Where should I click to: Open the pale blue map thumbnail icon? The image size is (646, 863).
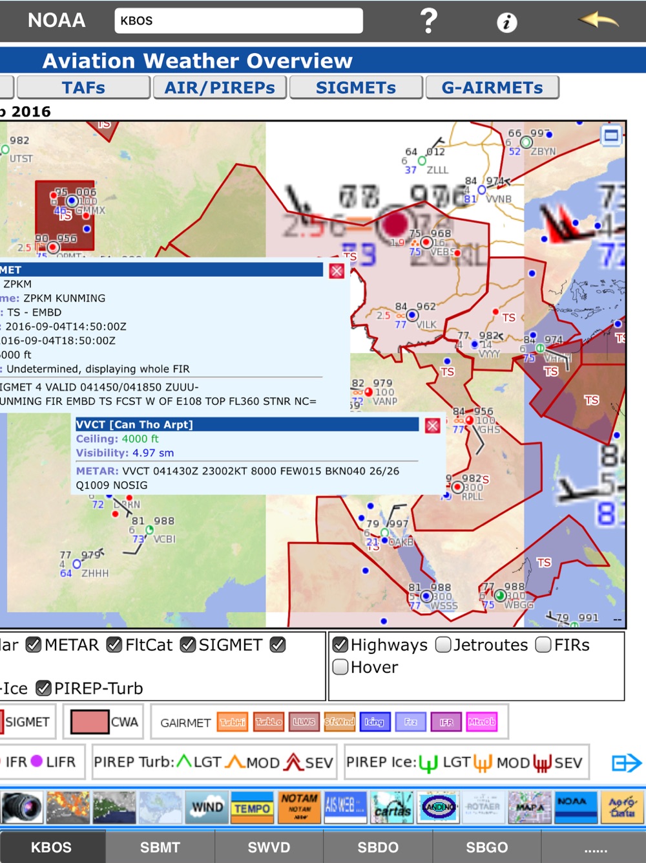tap(161, 807)
